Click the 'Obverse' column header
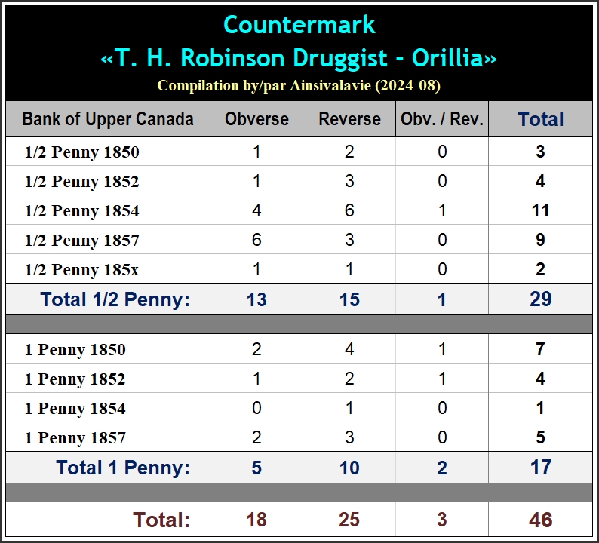This screenshot has width=599, height=543. pos(256,118)
